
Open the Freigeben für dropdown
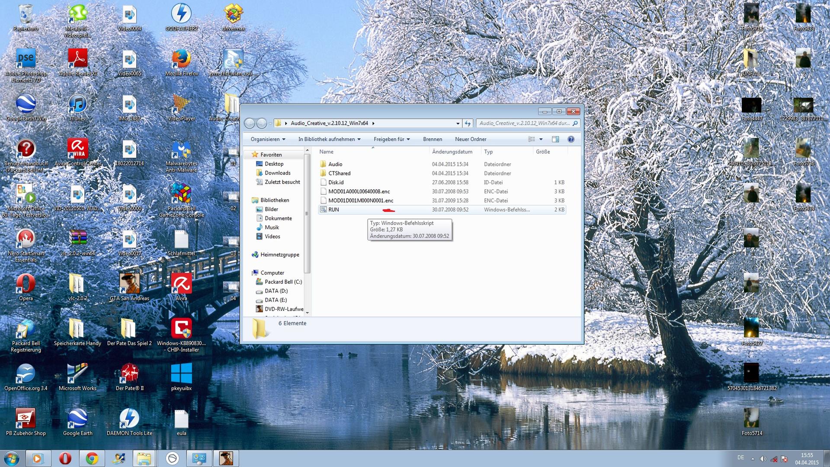[391, 139]
